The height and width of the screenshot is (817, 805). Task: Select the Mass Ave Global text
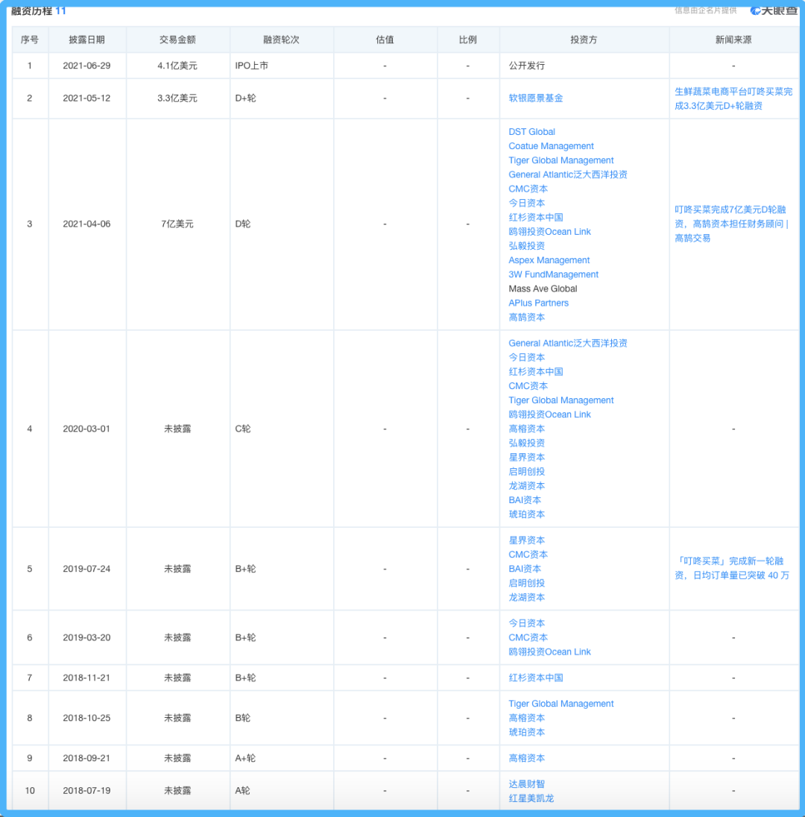pyautogui.click(x=543, y=288)
